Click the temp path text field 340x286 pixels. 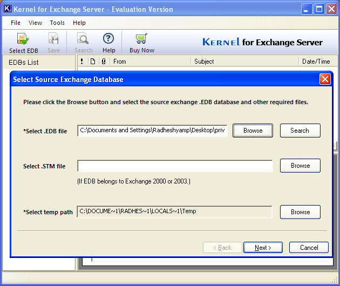click(x=174, y=212)
